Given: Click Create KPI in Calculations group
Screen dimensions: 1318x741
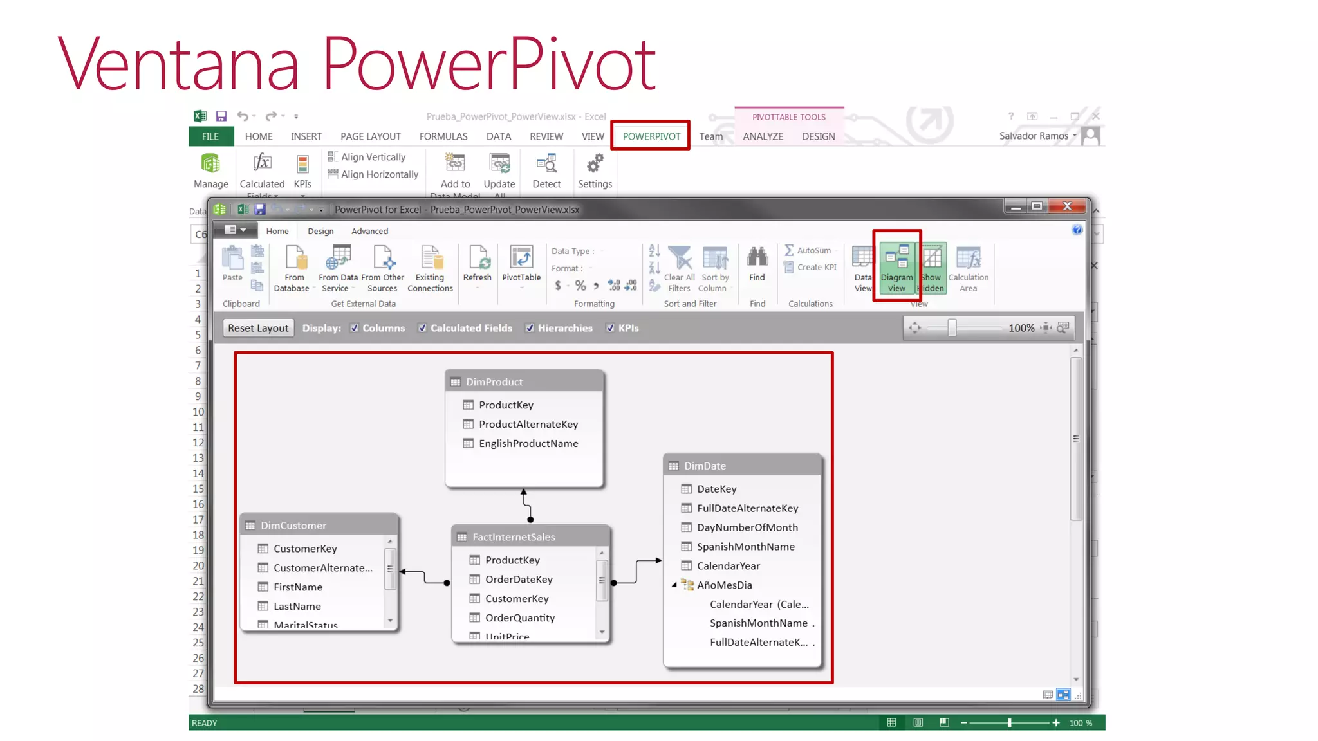Looking at the screenshot, I should tap(810, 267).
